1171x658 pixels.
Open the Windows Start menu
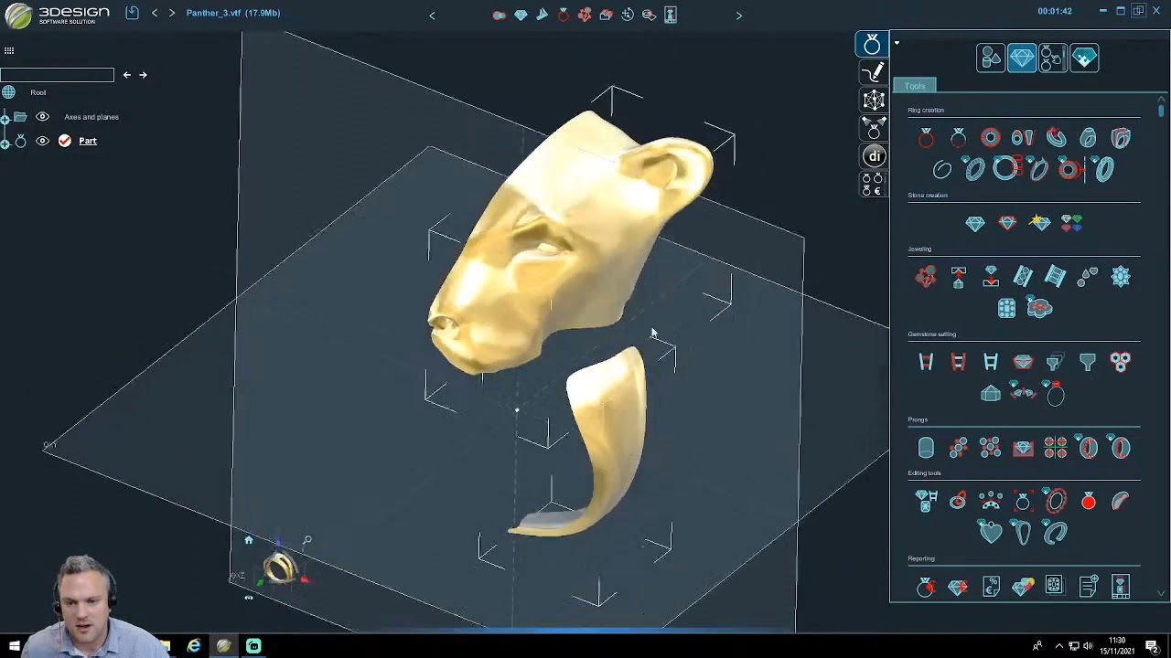(x=15, y=646)
